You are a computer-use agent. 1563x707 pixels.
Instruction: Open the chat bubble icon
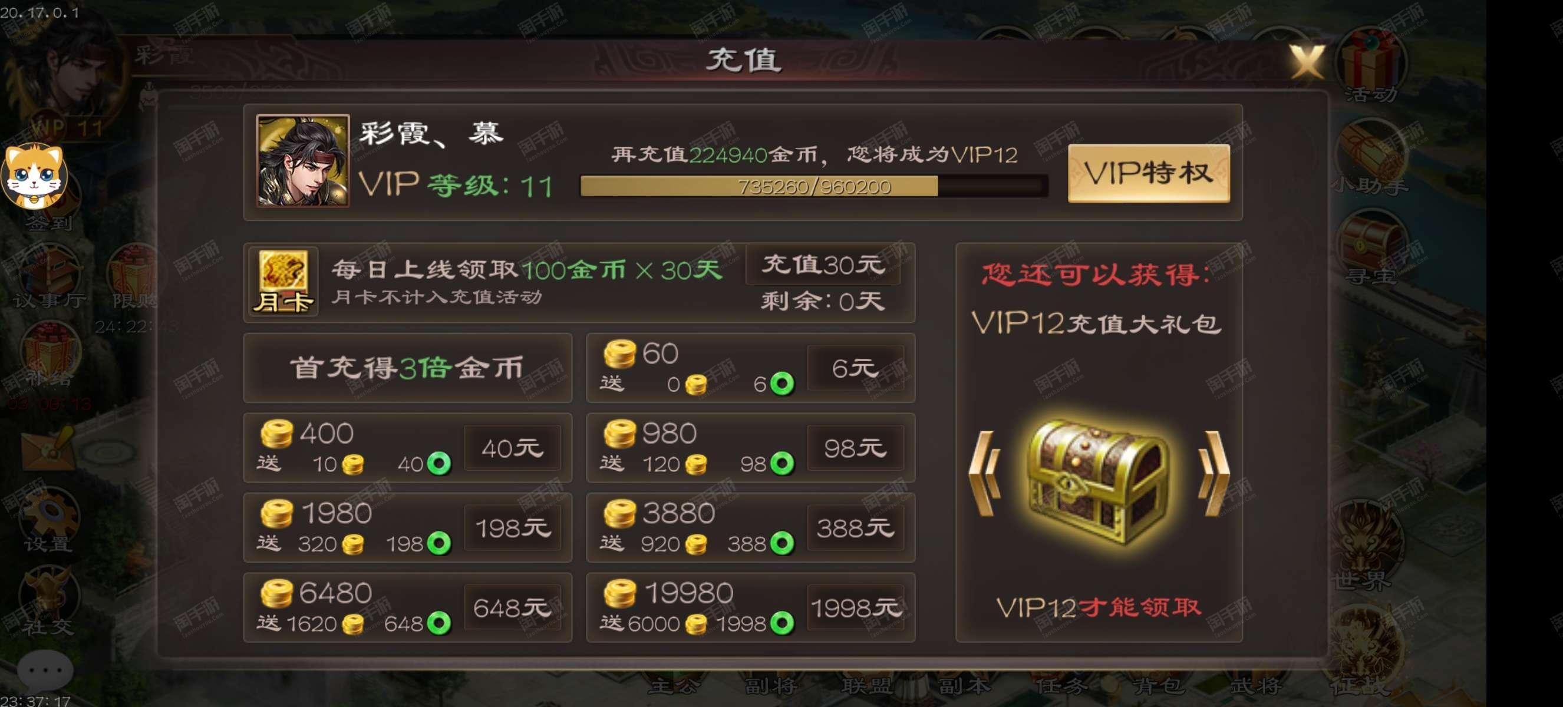[45, 670]
